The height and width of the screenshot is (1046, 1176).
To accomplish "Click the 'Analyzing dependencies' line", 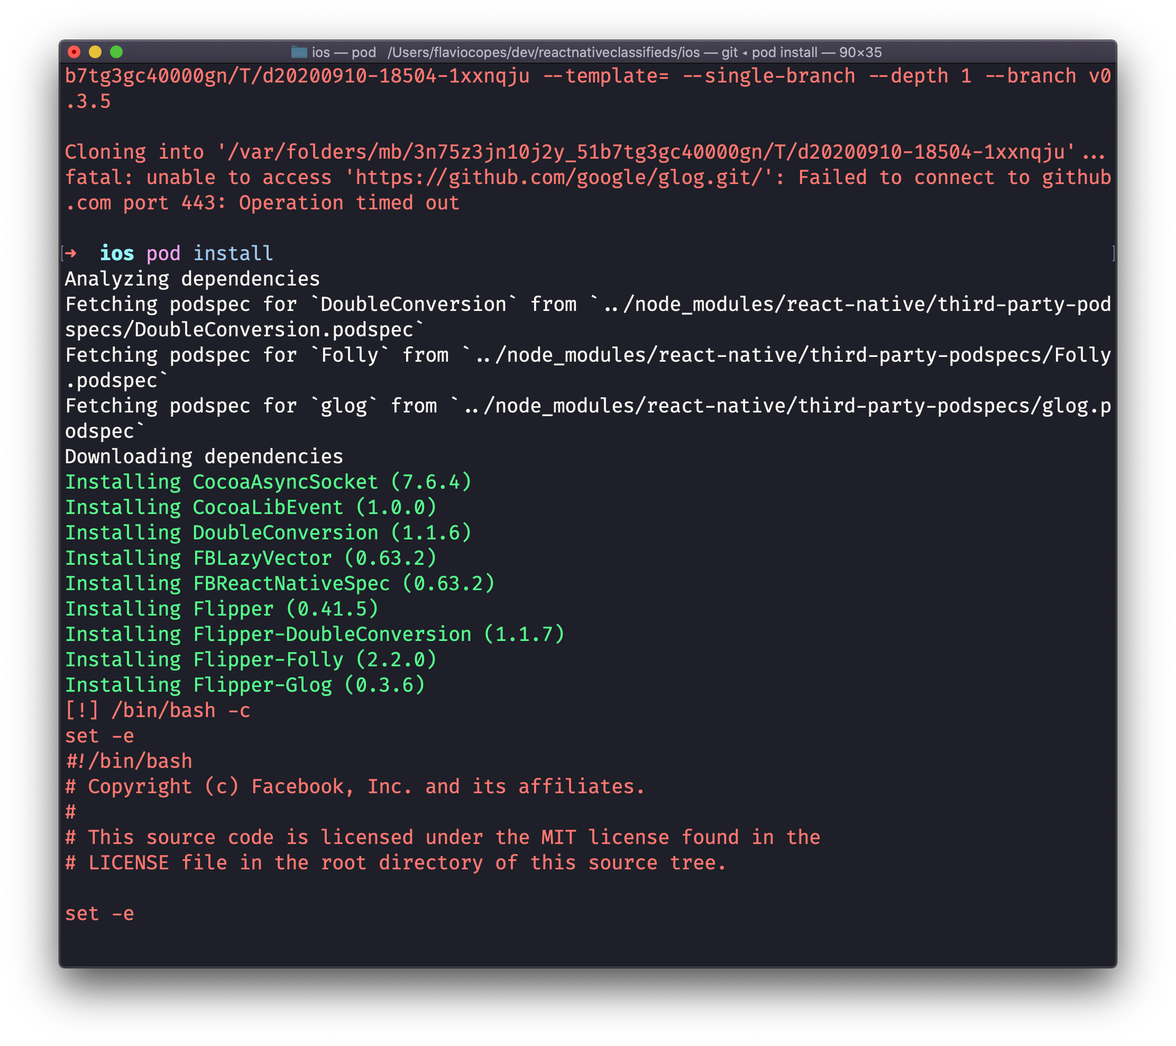I will coord(192,279).
